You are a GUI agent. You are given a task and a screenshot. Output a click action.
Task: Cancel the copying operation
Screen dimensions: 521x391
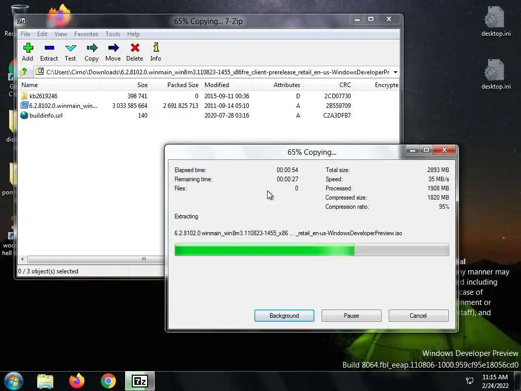coord(418,316)
